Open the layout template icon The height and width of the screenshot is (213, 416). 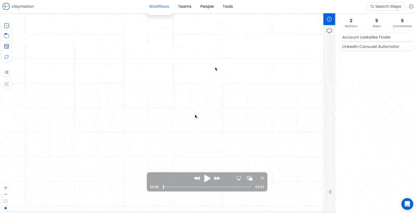pos(7,46)
